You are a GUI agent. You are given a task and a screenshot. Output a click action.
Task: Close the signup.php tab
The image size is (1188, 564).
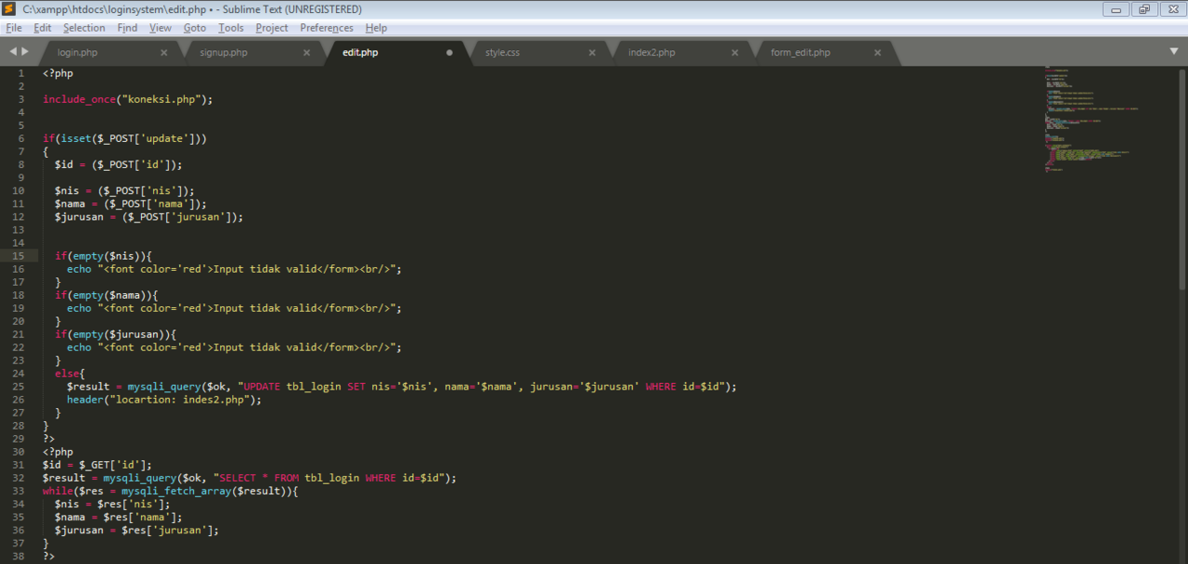[x=307, y=53]
